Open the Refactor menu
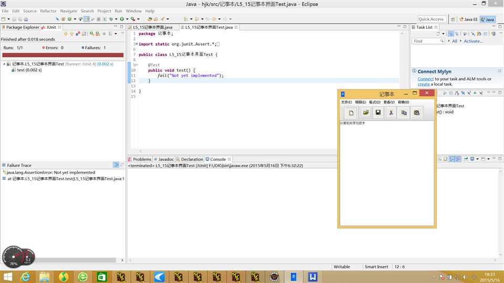 (48, 11)
